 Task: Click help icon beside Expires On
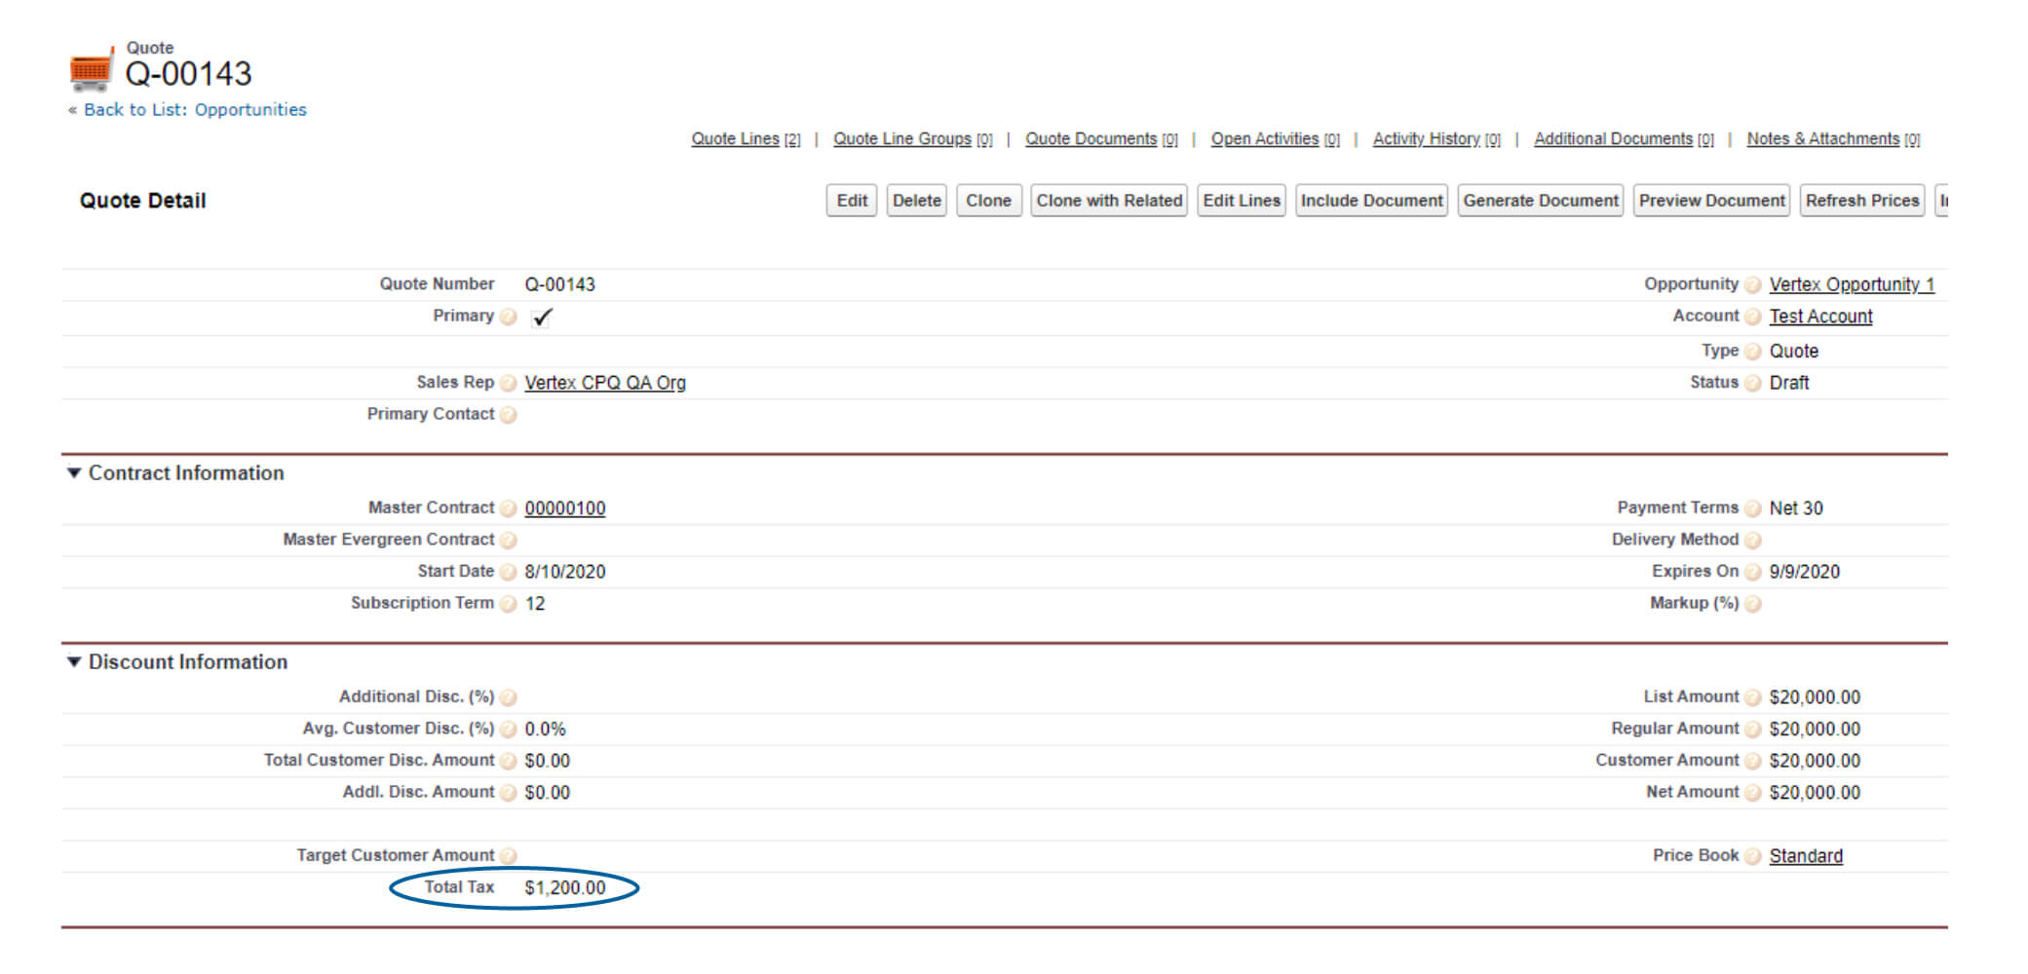click(1752, 572)
